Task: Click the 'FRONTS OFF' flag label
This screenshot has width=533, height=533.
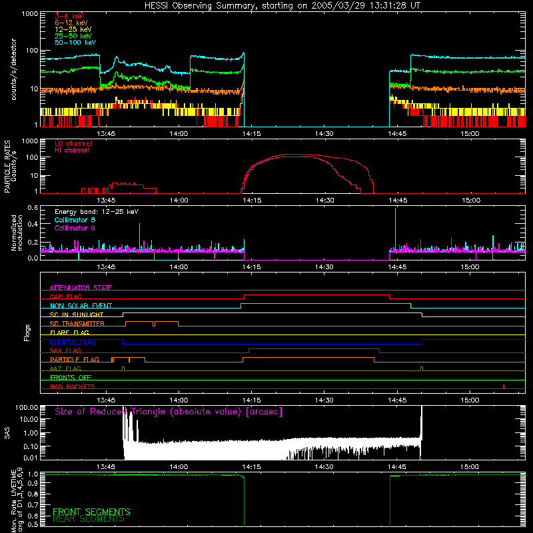Action: point(71,378)
